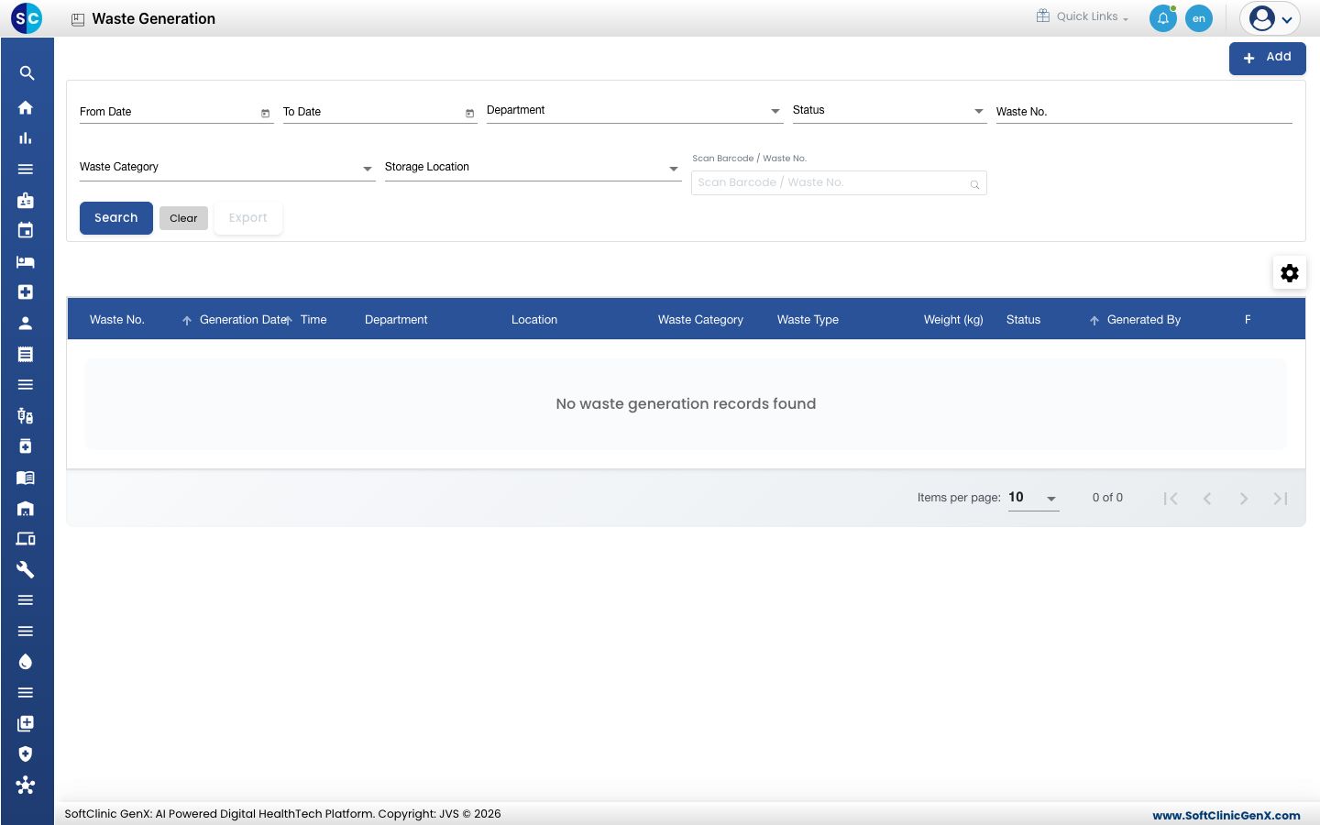Open the Storage Location dropdown
Image resolution: width=1320 pixels, height=825 pixels.
pos(533,168)
